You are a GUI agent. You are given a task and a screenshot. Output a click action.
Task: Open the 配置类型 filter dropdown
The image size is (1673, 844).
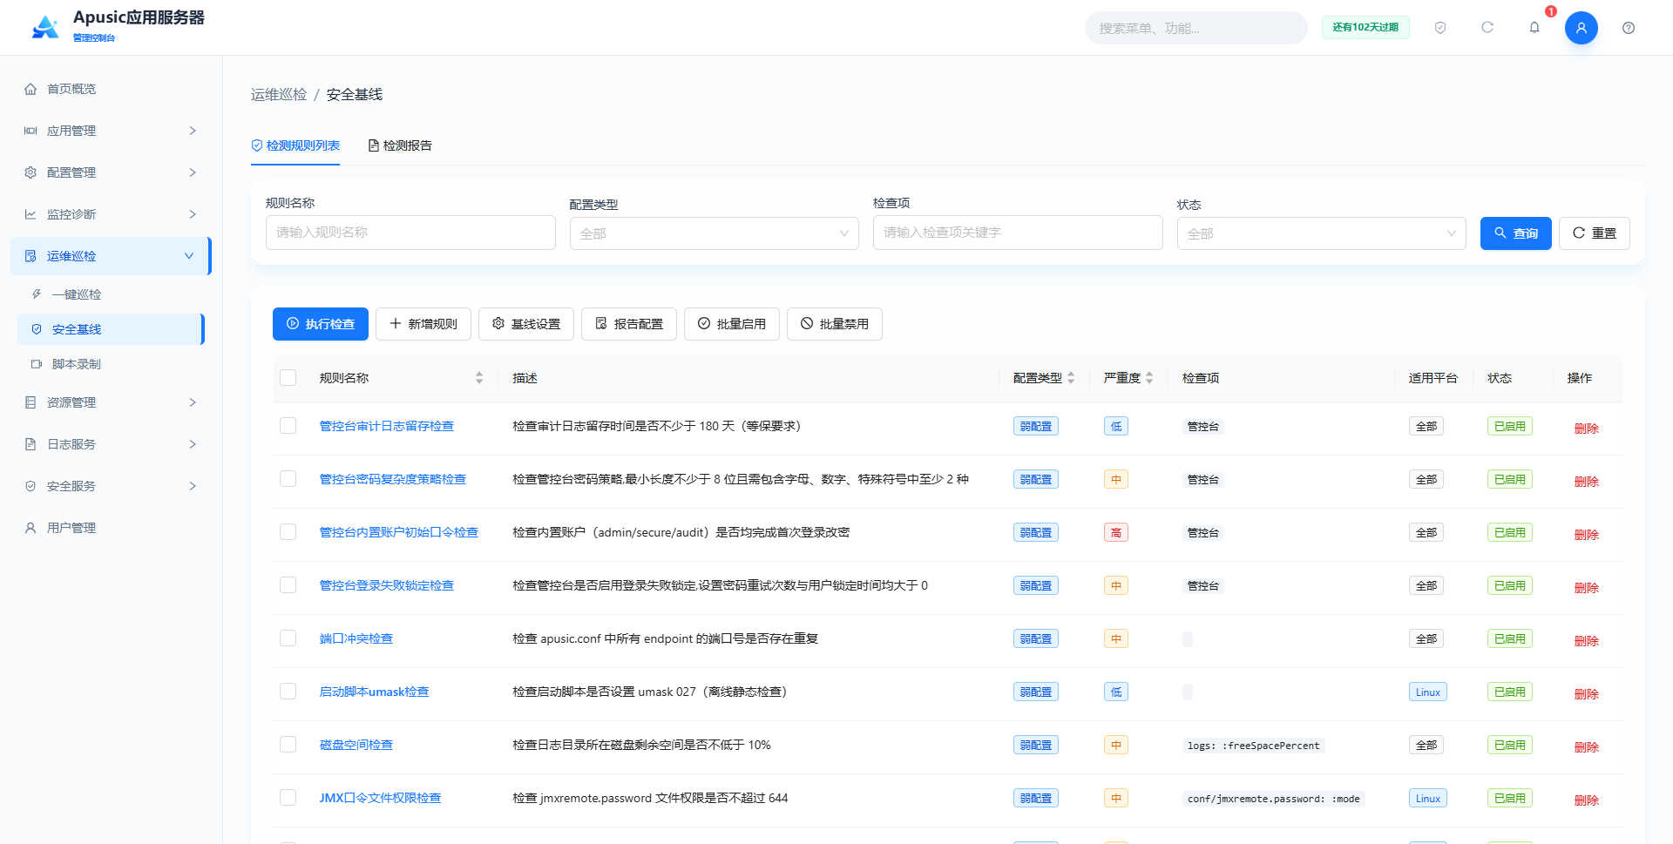pos(715,233)
